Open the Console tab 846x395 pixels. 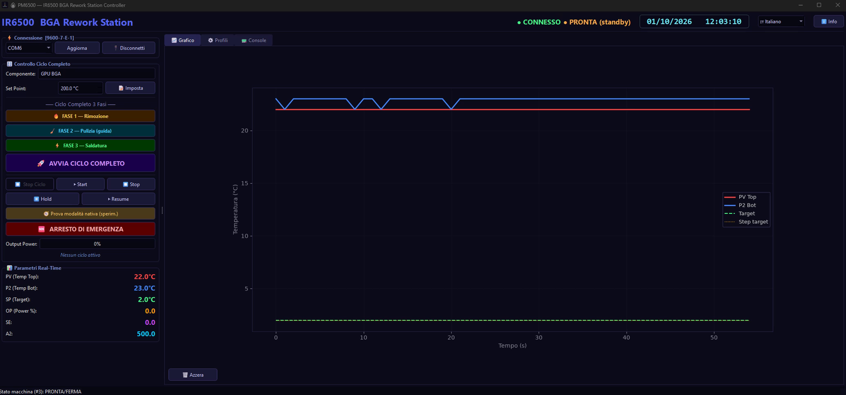[254, 40]
